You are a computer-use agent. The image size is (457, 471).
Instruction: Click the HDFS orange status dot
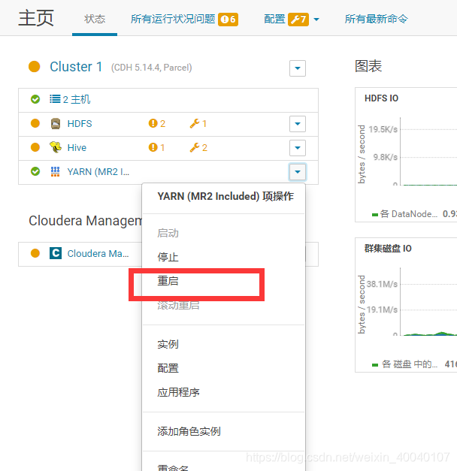click(x=35, y=123)
